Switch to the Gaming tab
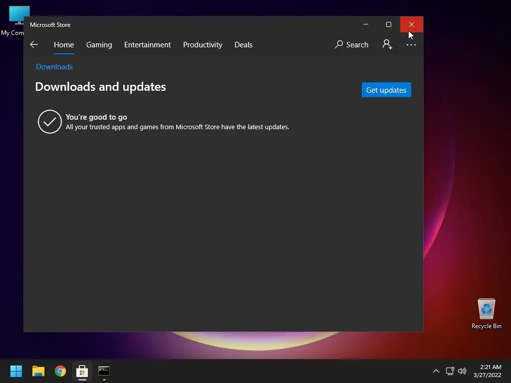 (x=99, y=44)
